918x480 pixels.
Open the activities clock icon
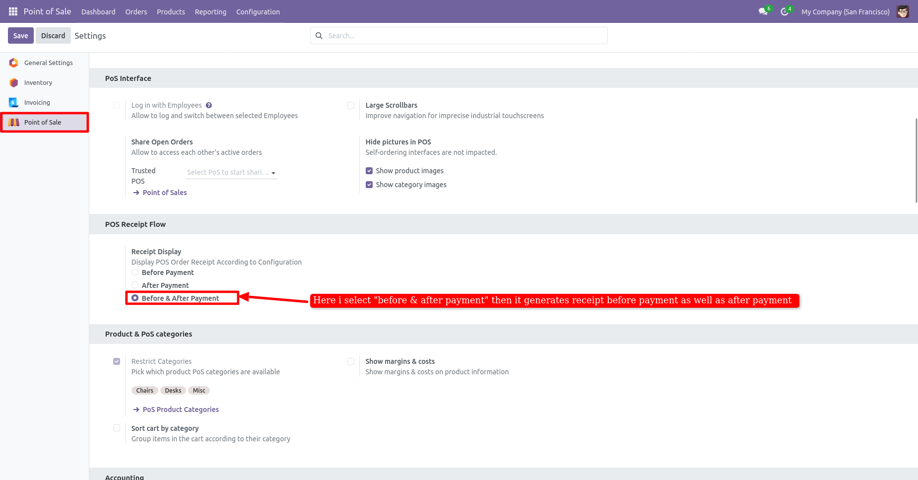(x=785, y=11)
